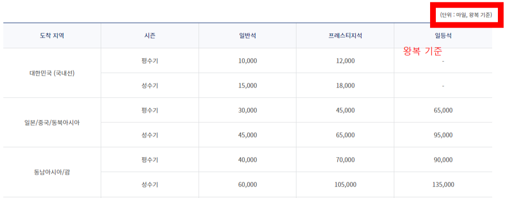
Task: Click 성수기 in the 동남아시아/괌 rows
Action: click(150, 185)
